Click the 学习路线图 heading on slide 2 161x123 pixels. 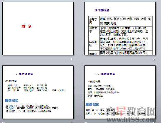tap(102, 10)
